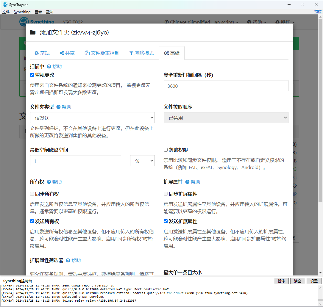Click the gear icon beside 操作
This screenshot has height=307, width=323.
tap(277, 22)
